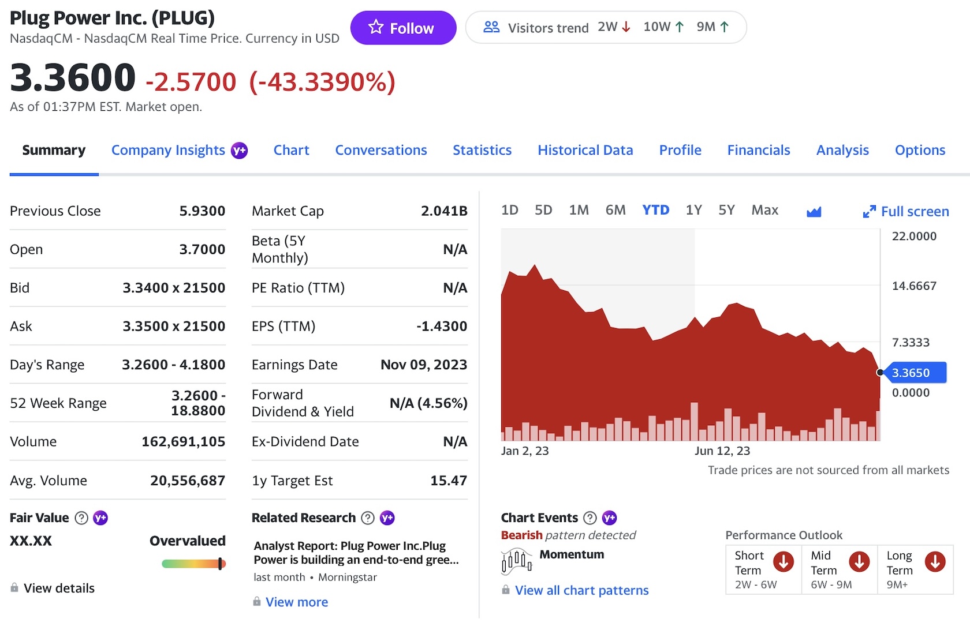Click the Fair Value overvalued gauge bar
The height and width of the screenshot is (630, 970).
pyautogui.click(x=193, y=564)
